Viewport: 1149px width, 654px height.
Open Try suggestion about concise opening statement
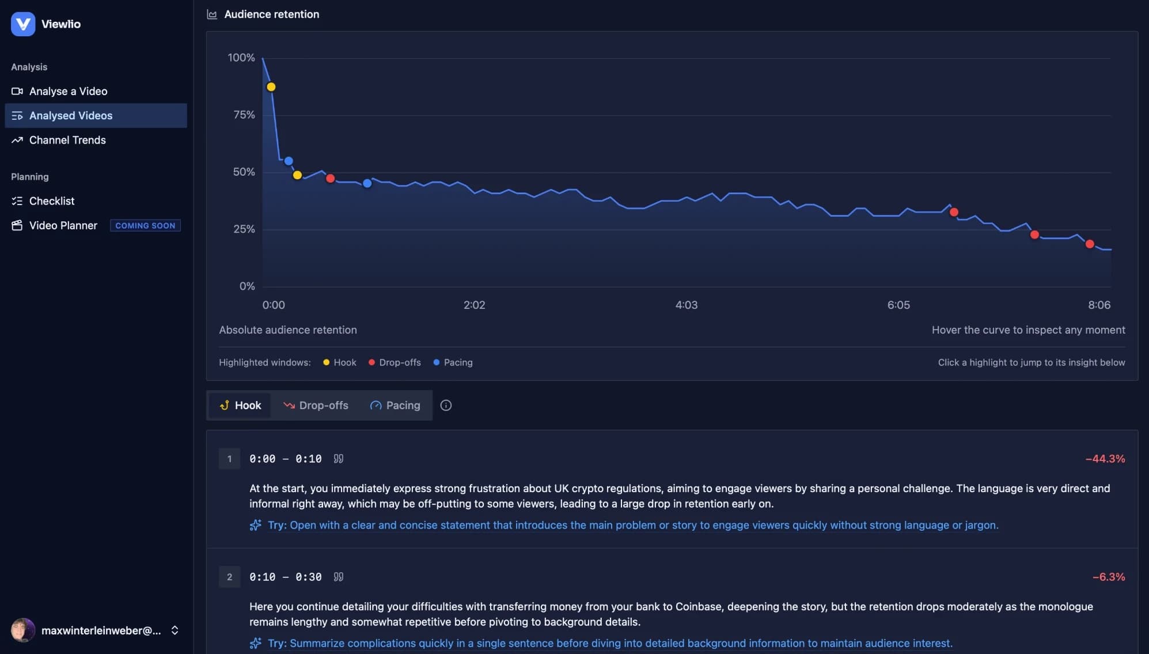click(x=633, y=525)
